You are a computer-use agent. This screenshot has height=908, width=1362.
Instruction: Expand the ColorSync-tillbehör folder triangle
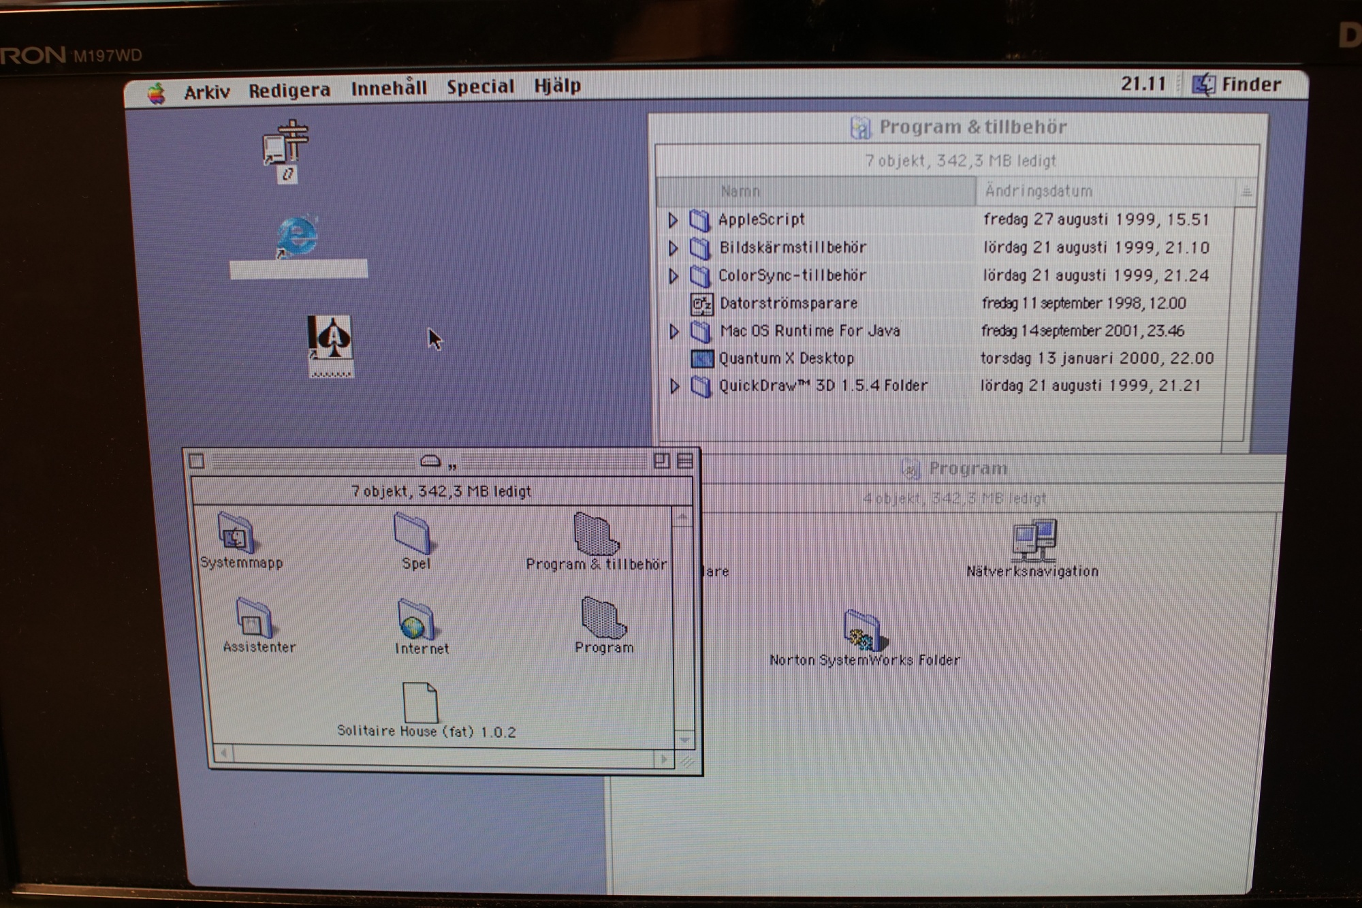tap(673, 276)
